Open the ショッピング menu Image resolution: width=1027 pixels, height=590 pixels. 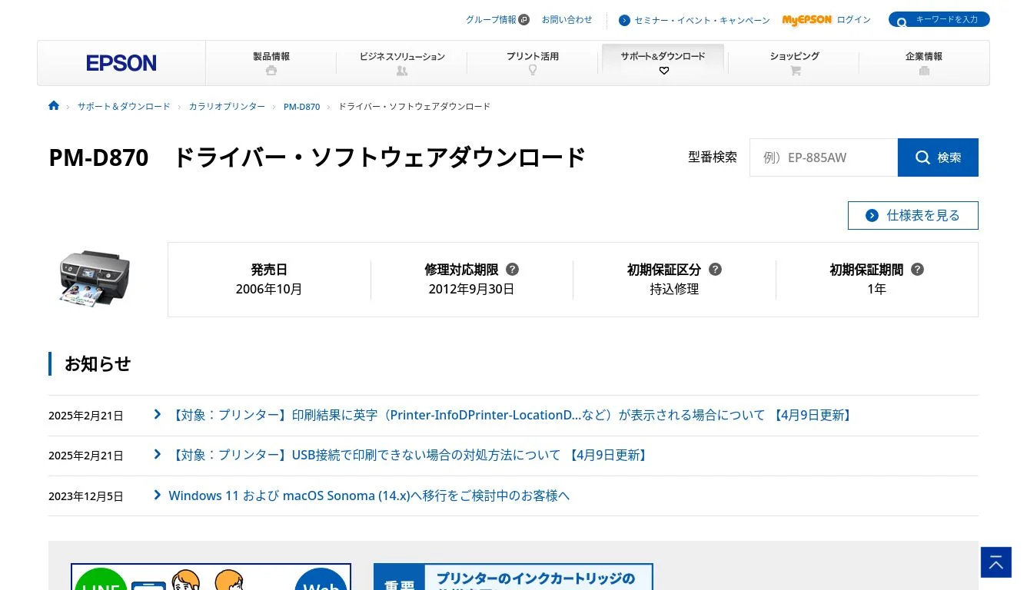coord(795,63)
